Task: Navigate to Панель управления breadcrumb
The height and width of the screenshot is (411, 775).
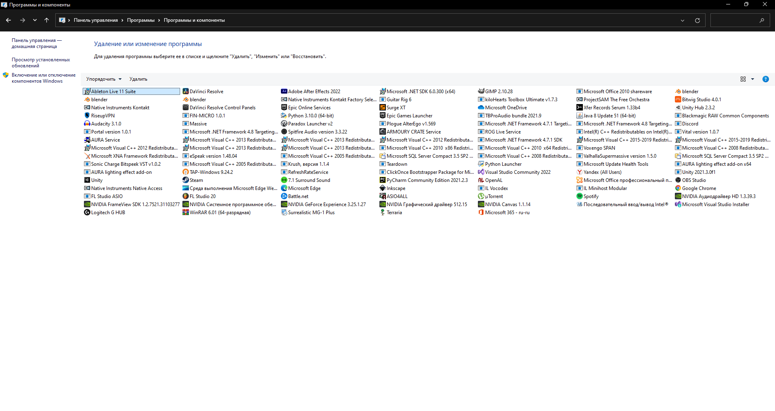Action: (96, 20)
